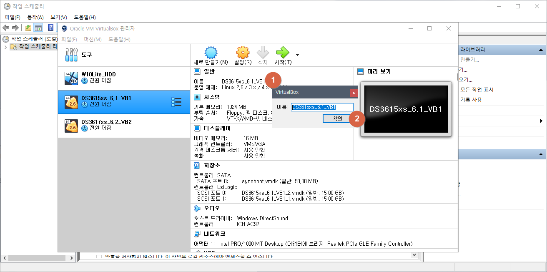Click the DS3615xs_6.1_VB1_2.vmdk disk entry
The width and height of the screenshot is (547, 272).
click(x=293, y=193)
